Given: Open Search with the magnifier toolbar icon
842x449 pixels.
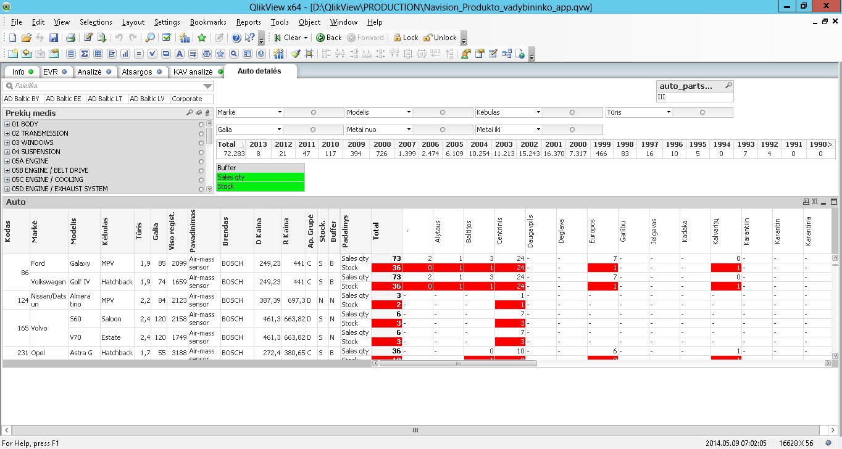Looking at the screenshot, I should pyautogui.click(x=150, y=38).
